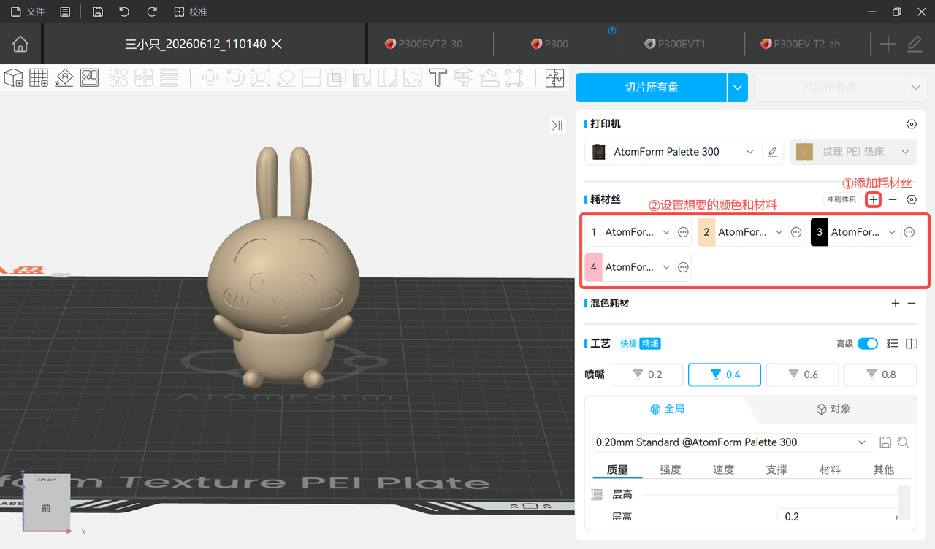Click the edit printer pencil icon
935x549 pixels.
coord(773,152)
